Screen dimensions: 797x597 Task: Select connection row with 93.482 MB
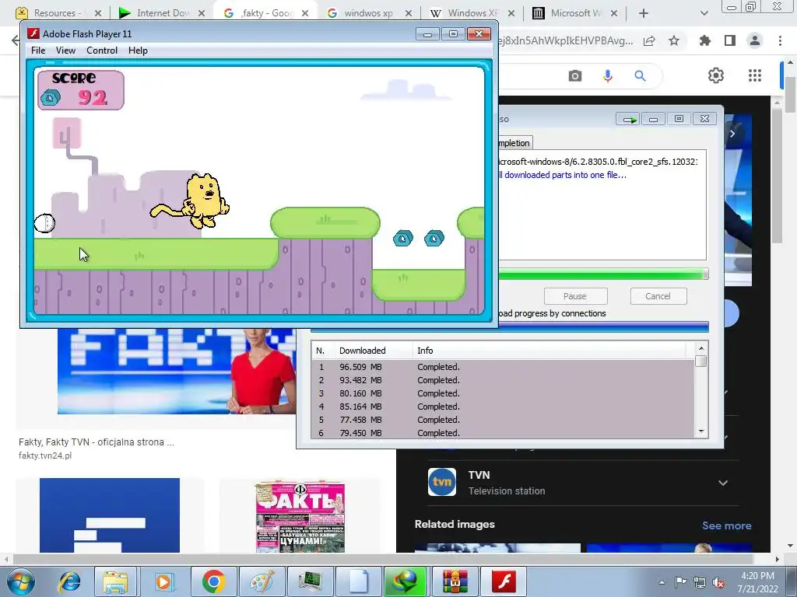503,379
